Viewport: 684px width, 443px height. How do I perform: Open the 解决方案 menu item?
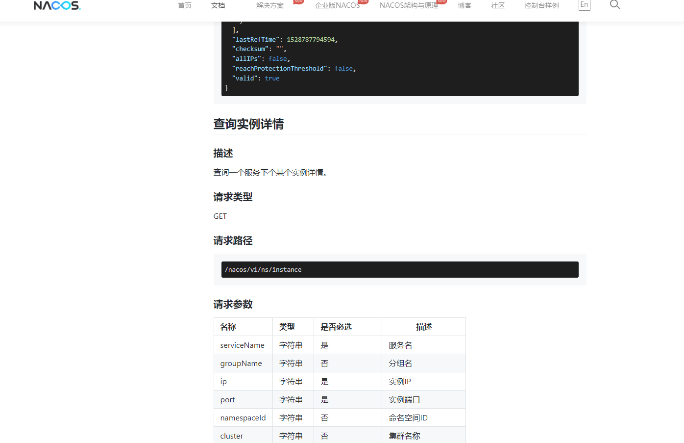270,5
